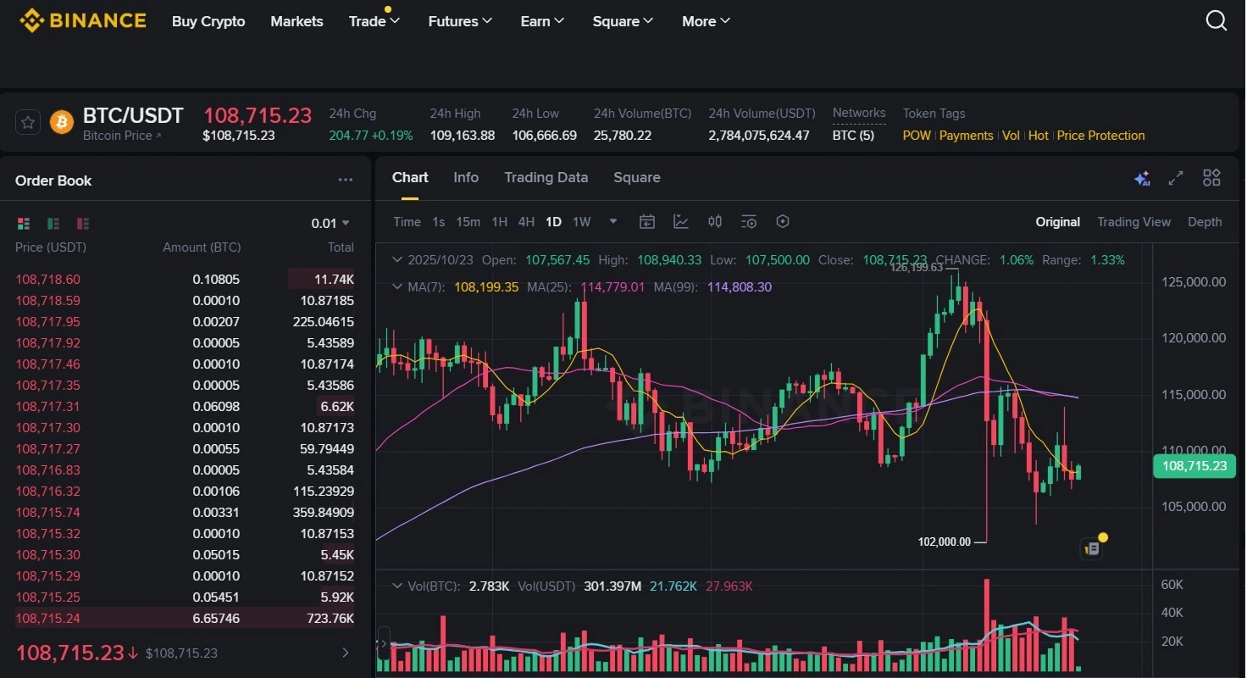
Task: Show buy orders only in order book
Action: coord(53,224)
